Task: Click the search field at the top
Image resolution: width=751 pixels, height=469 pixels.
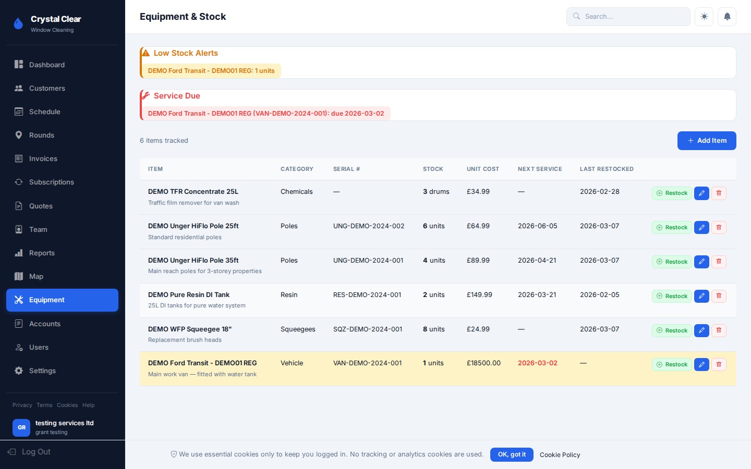Action: pos(628,16)
